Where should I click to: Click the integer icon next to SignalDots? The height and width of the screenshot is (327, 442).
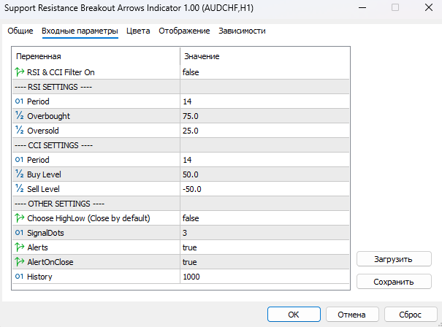[19, 233]
